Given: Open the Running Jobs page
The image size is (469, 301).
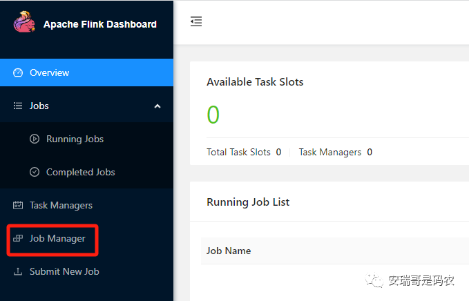Looking at the screenshot, I should pyautogui.click(x=75, y=139).
